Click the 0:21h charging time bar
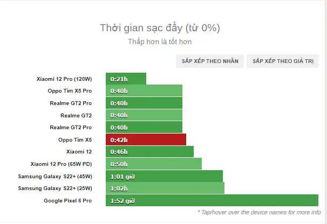The width and height of the screenshot is (327, 224). pos(126,79)
